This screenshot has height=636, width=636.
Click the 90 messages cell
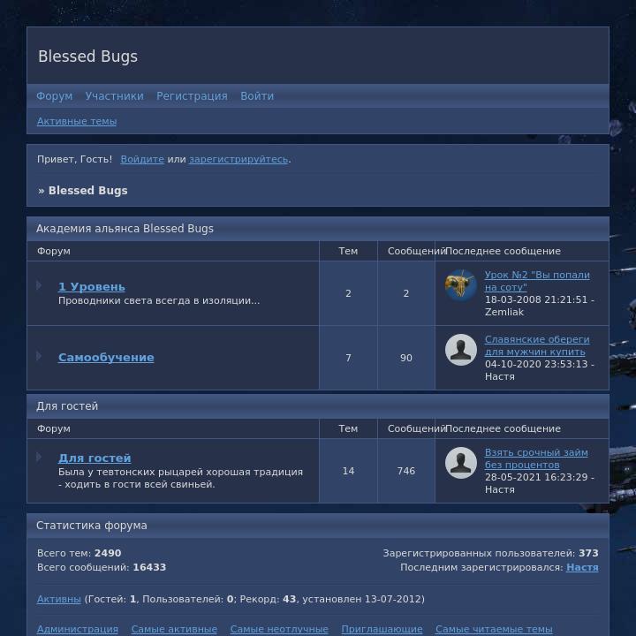click(406, 358)
